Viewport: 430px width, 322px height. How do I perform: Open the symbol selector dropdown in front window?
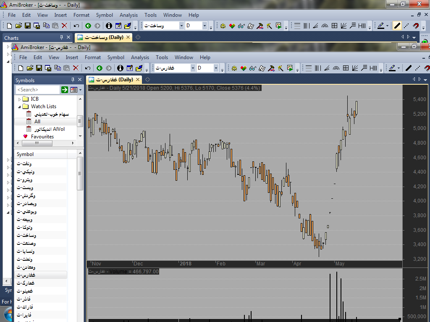pos(193,68)
